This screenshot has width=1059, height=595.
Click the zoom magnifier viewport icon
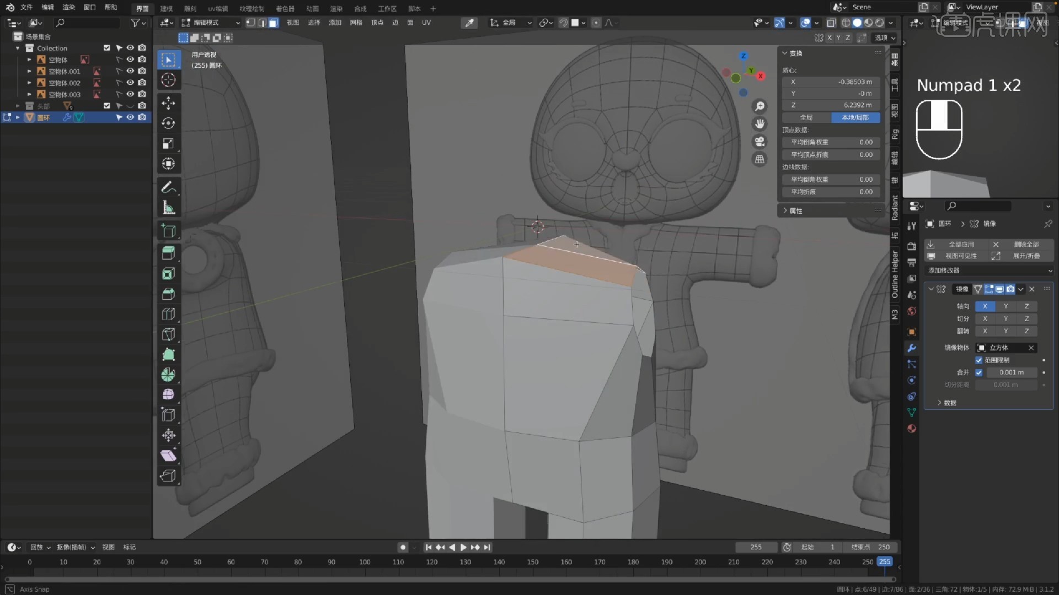click(x=760, y=106)
